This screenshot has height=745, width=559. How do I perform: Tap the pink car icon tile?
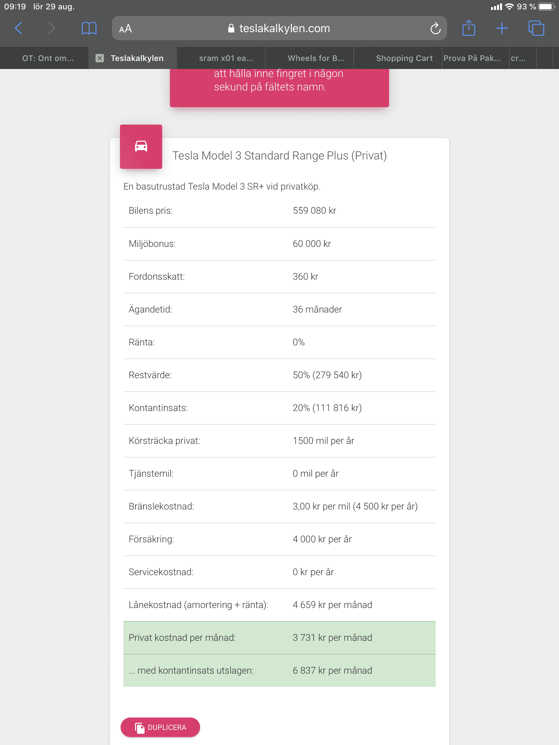(141, 146)
